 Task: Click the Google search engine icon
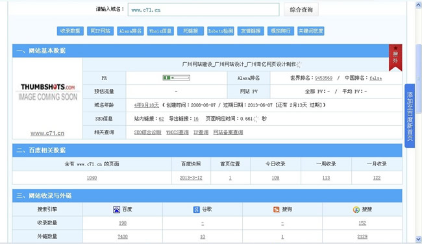point(197,210)
